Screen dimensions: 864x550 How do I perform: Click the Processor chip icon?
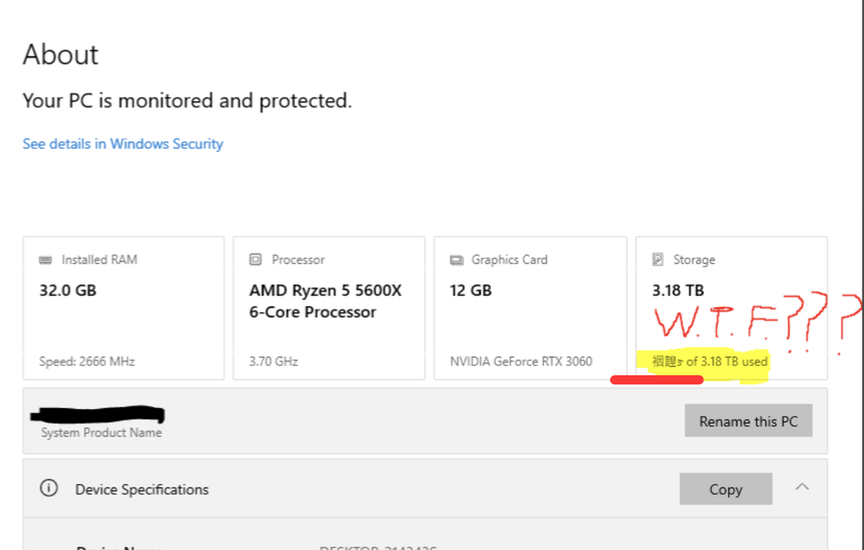point(255,259)
